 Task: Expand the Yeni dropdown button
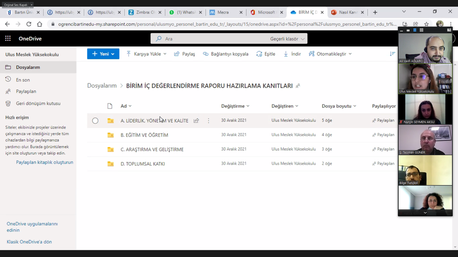point(103,54)
